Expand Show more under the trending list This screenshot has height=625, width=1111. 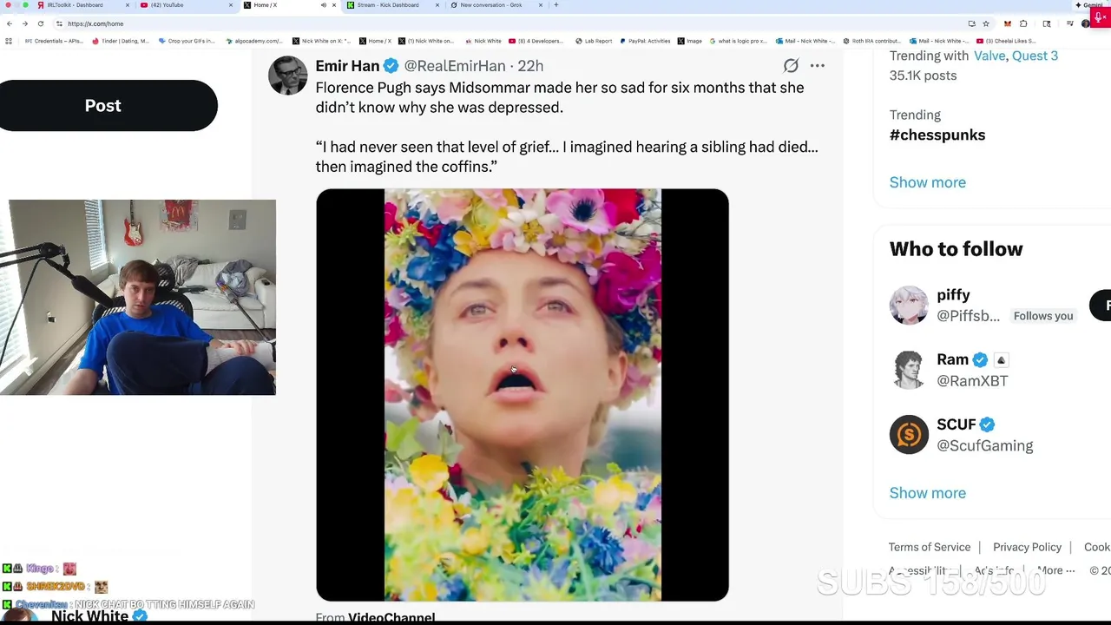[x=927, y=182]
